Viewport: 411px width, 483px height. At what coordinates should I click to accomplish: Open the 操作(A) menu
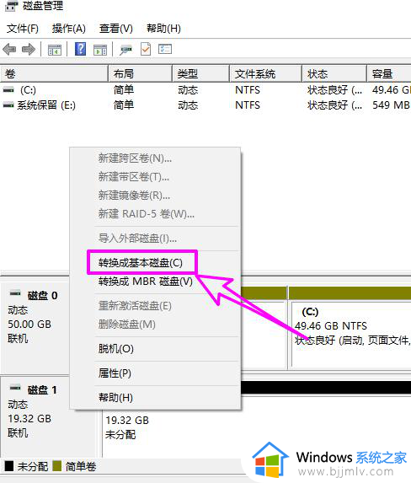point(69,29)
